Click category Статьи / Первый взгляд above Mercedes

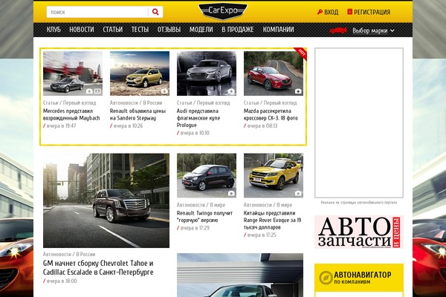point(70,102)
